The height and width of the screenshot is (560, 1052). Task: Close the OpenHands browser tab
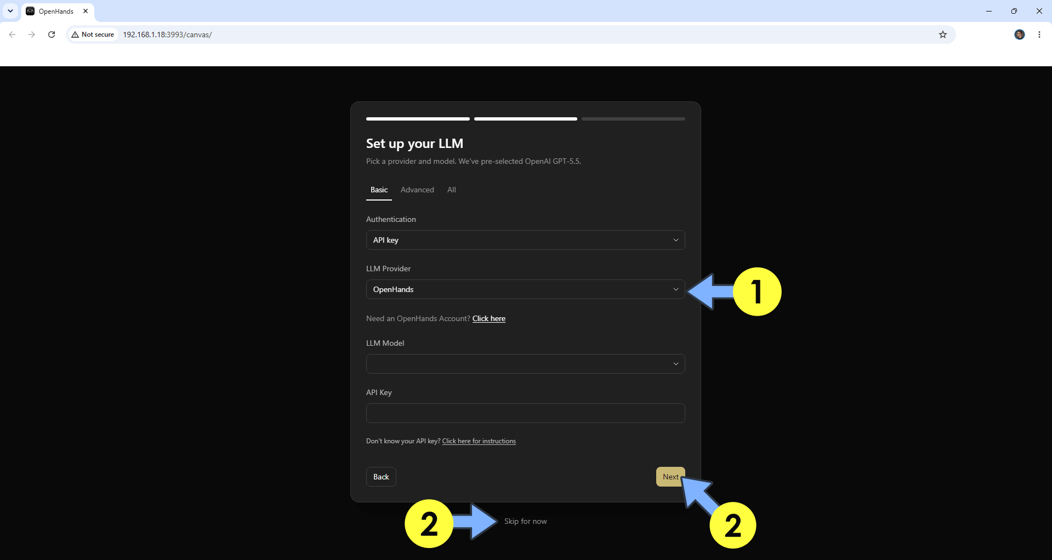tap(86, 11)
